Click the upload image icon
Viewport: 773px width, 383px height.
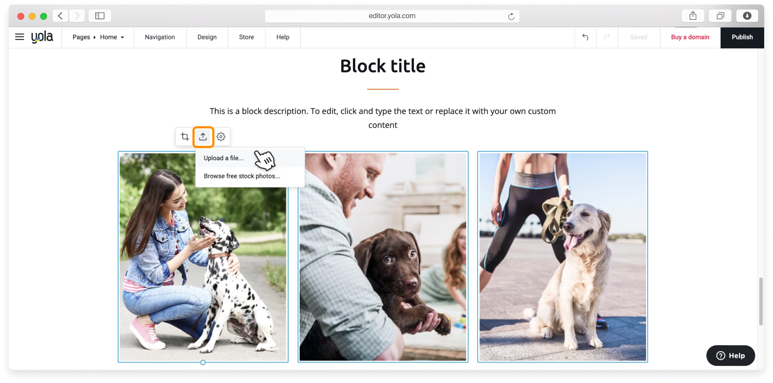pyautogui.click(x=203, y=137)
